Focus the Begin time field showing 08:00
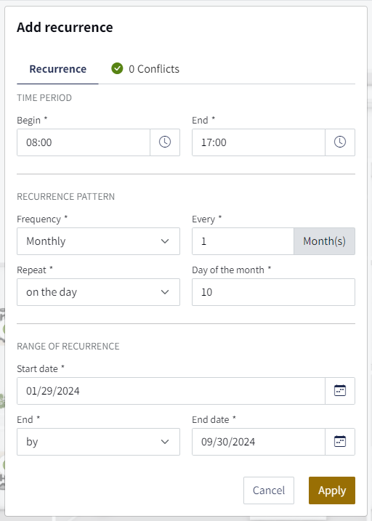Screen dimensions: 372x521 pos(84,142)
